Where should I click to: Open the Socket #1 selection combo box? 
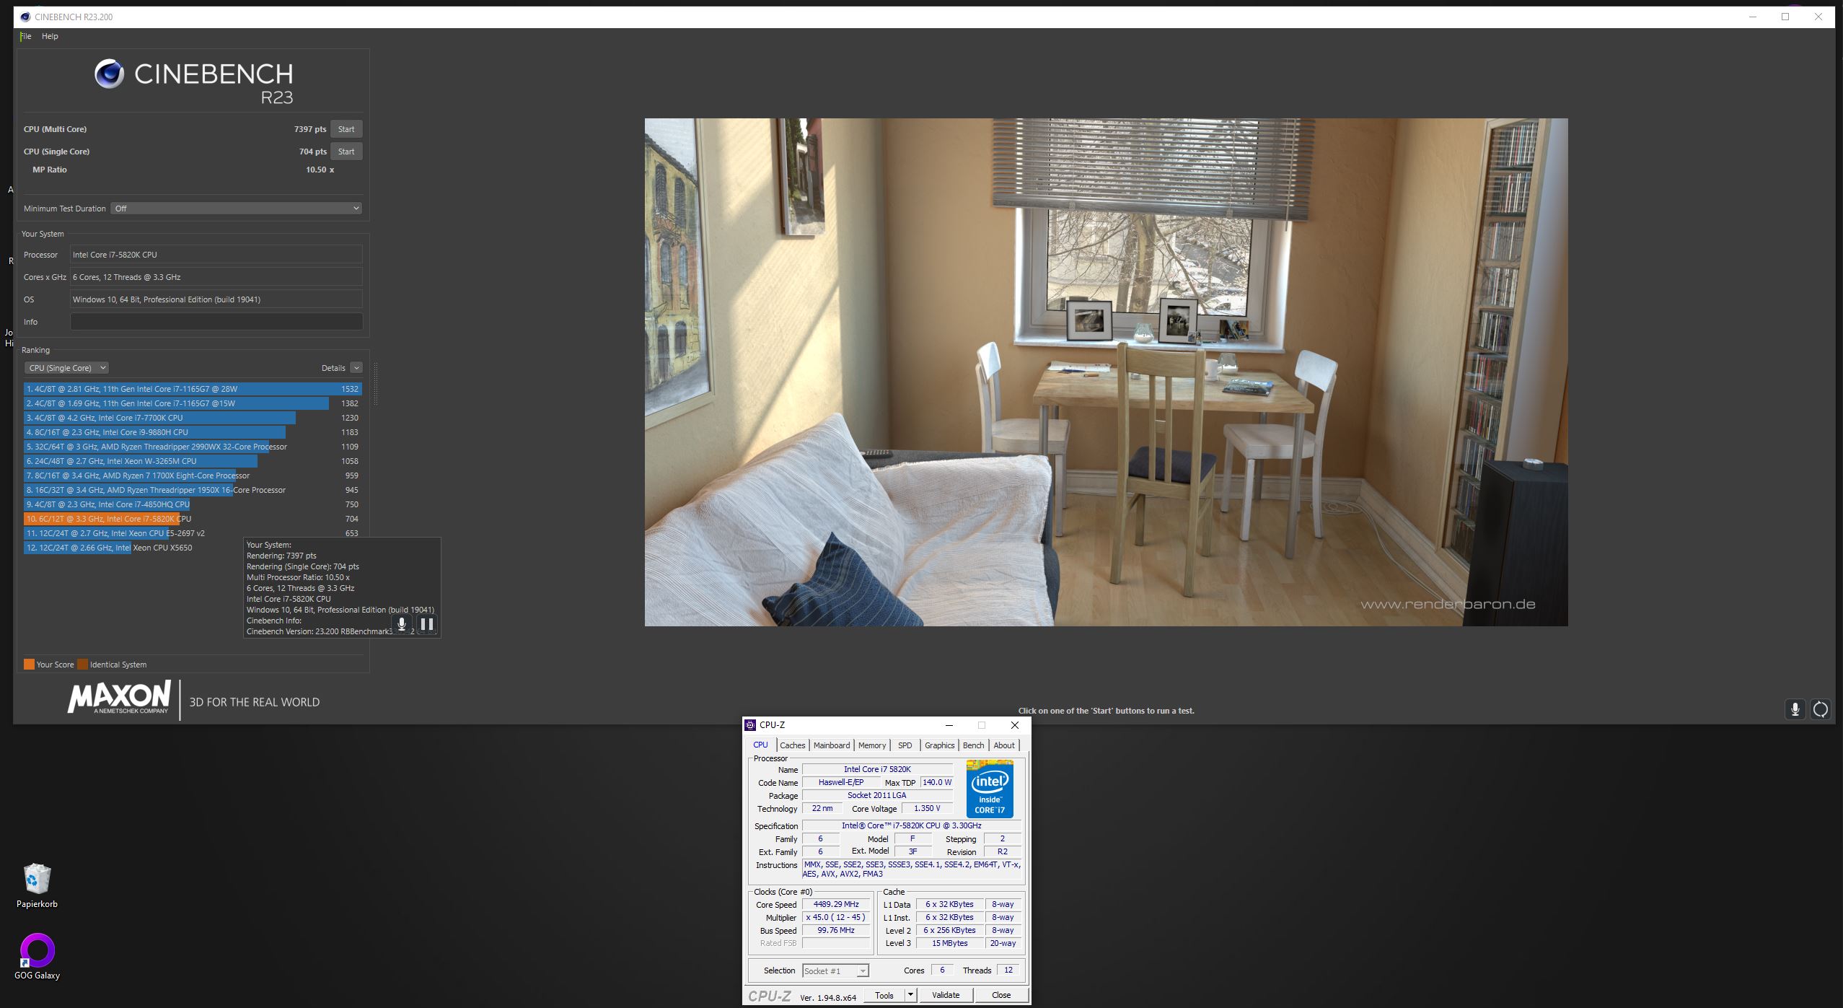(x=835, y=971)
